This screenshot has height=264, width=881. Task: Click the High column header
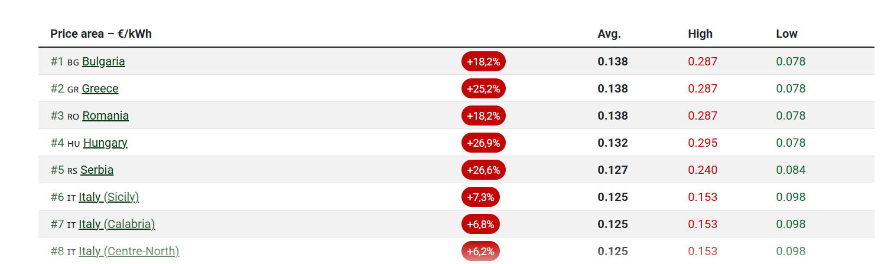(700, 34)
